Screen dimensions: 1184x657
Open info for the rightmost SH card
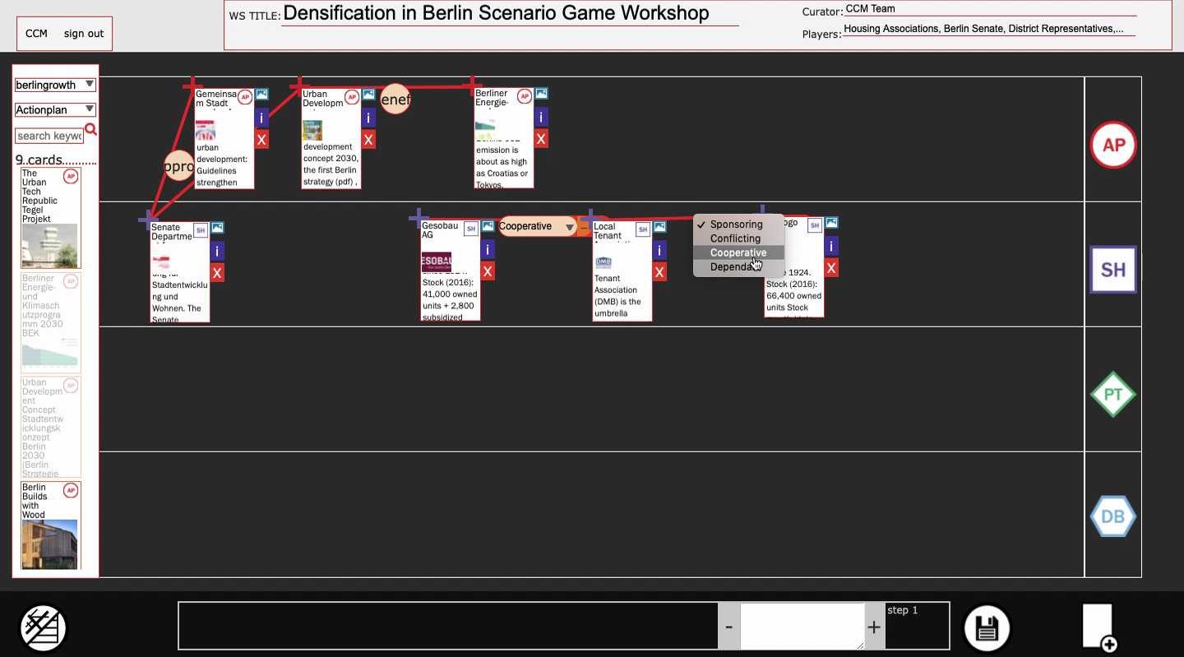pyautogui.click(x=831, y=246)
